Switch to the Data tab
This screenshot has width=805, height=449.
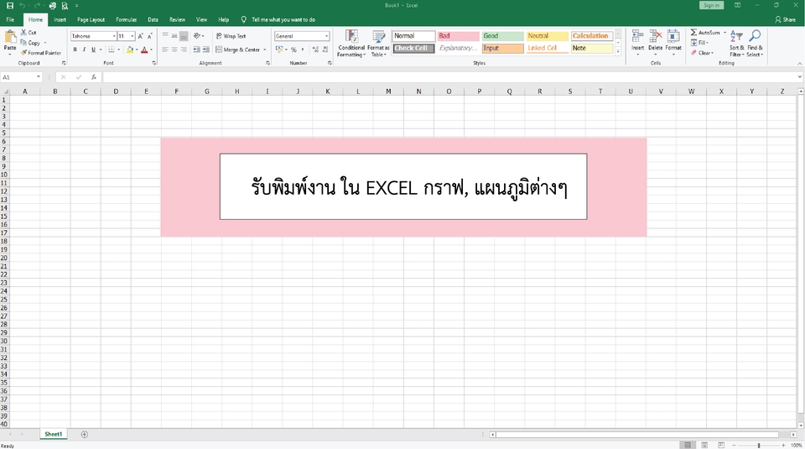coord(153,19)
